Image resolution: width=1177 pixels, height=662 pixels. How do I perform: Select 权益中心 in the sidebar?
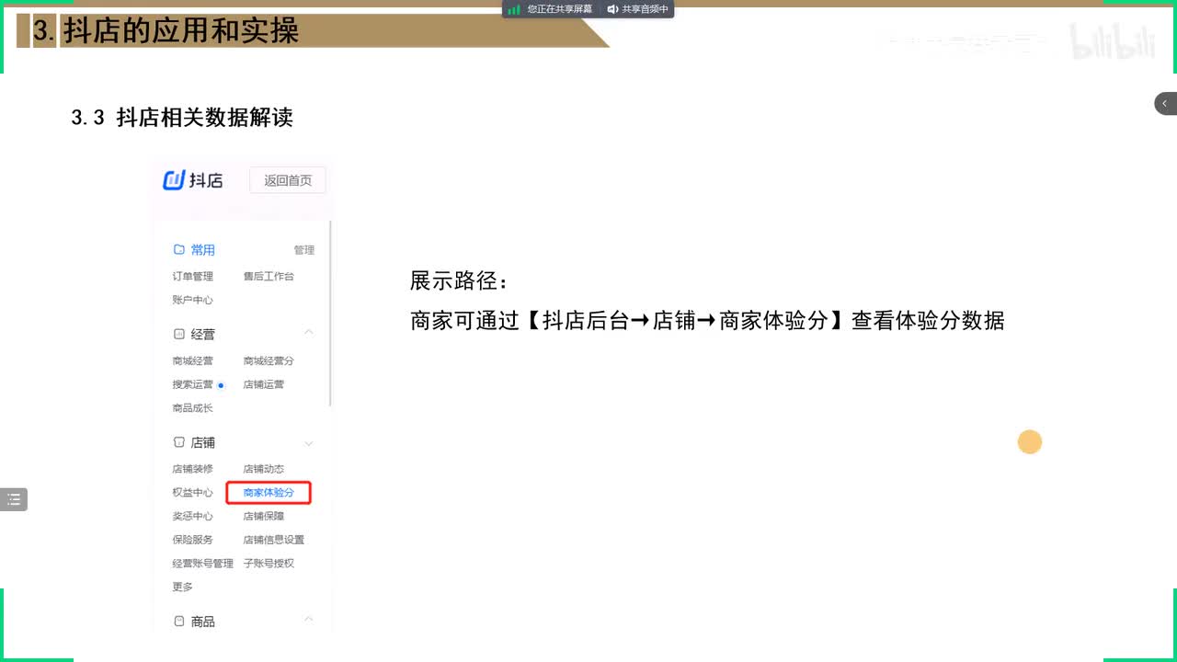192,493
